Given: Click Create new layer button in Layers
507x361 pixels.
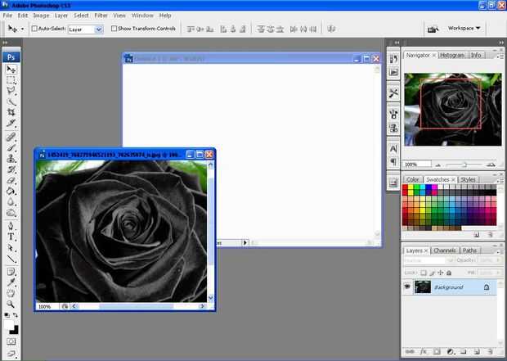Looking at the screenshot, I should coord(477,351).
